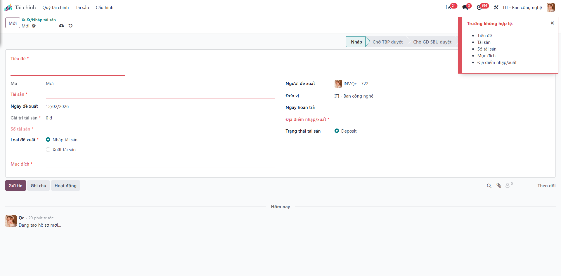Select the Chờ TBP duyệt status stage
The width and height of the screenshot is (561, 276).
[x=387, y=42]
